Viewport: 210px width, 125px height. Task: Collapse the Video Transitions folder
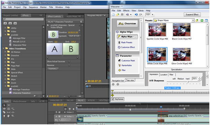click(x=3, y=49)
